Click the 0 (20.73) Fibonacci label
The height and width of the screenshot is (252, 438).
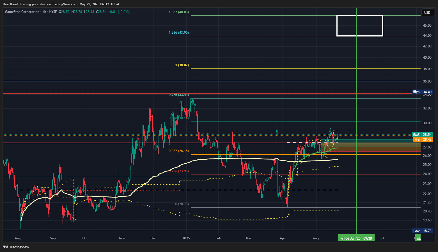click(x=182, y=204)
